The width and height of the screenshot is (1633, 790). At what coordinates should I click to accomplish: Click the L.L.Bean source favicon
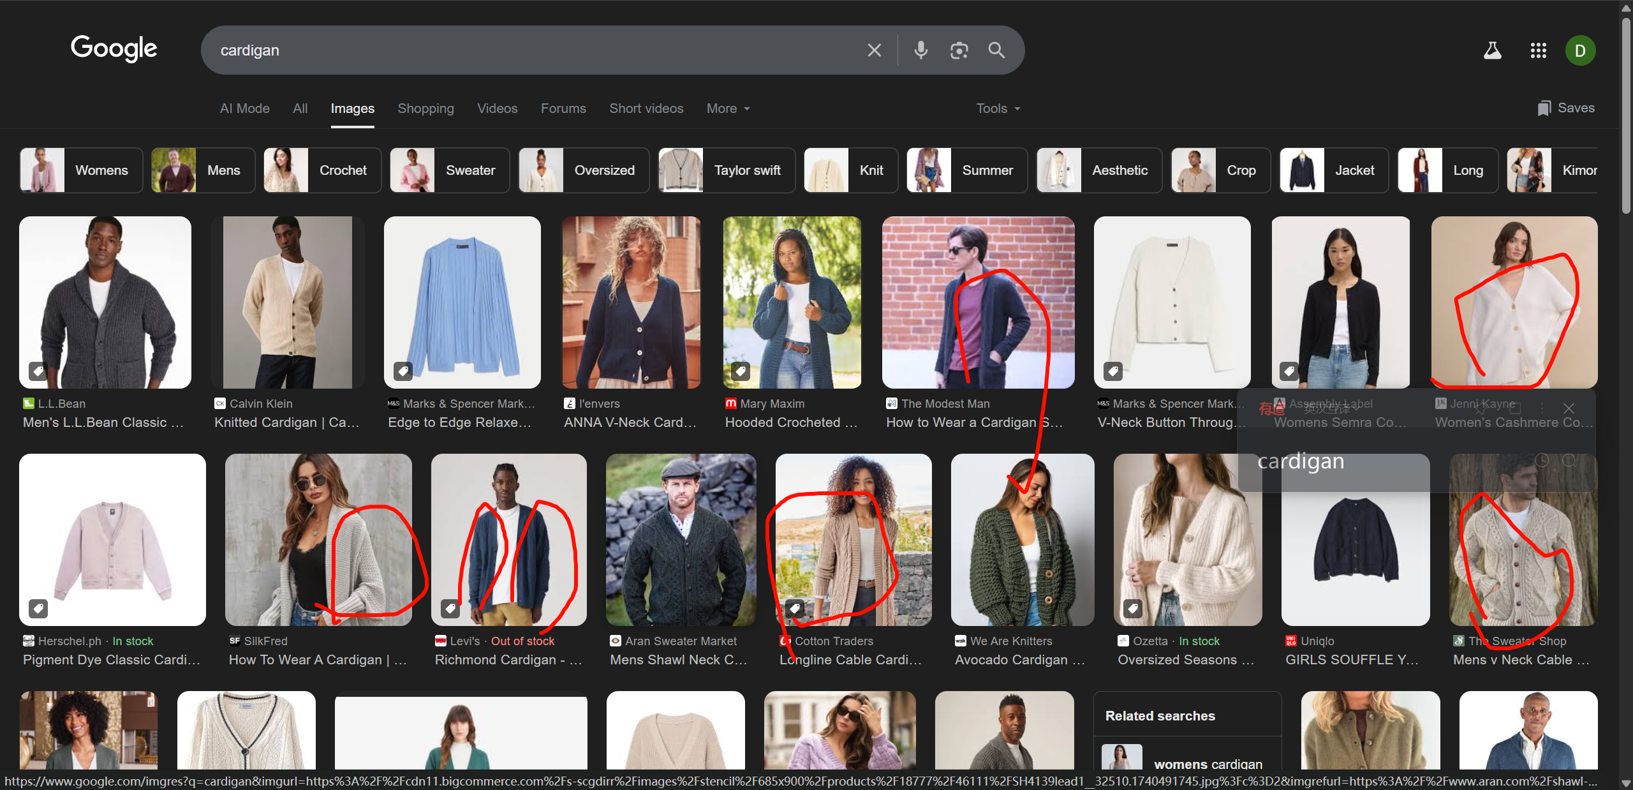click(29, 403)
